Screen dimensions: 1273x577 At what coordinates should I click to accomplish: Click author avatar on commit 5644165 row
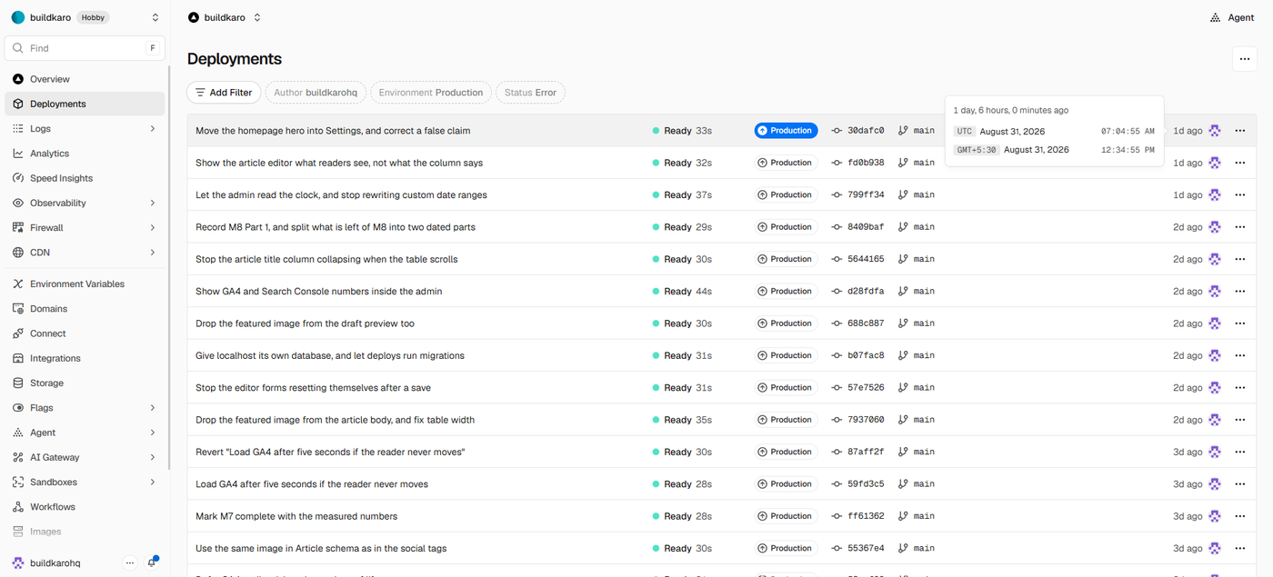1214,259
